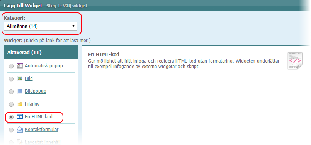Select the Bildpopup radio button
This screenshot has width=311, height=145.
(x=11, y=92)
